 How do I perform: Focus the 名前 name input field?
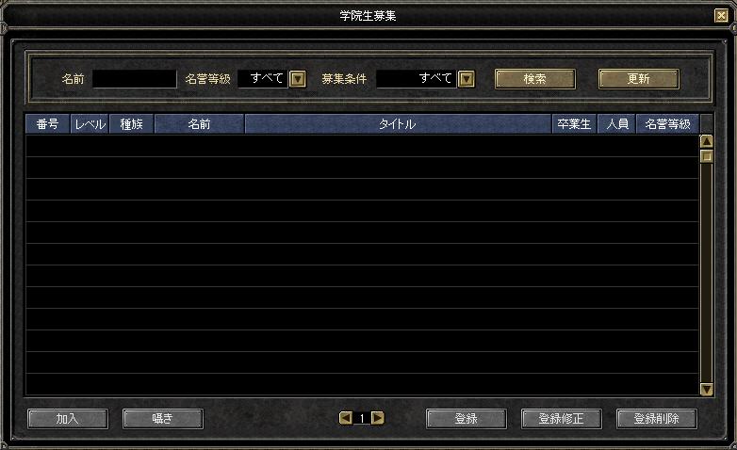(x=135, y=79)
